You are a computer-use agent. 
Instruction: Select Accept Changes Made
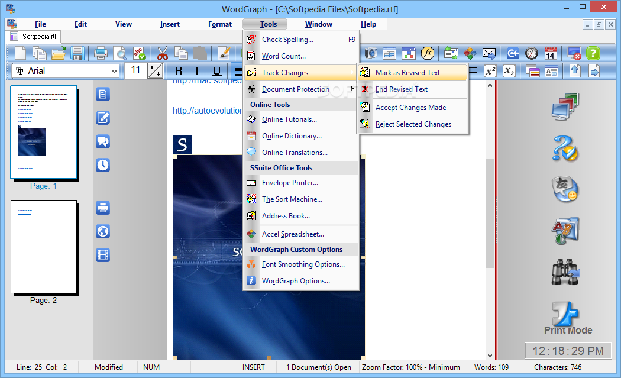(x=412, y=108)
